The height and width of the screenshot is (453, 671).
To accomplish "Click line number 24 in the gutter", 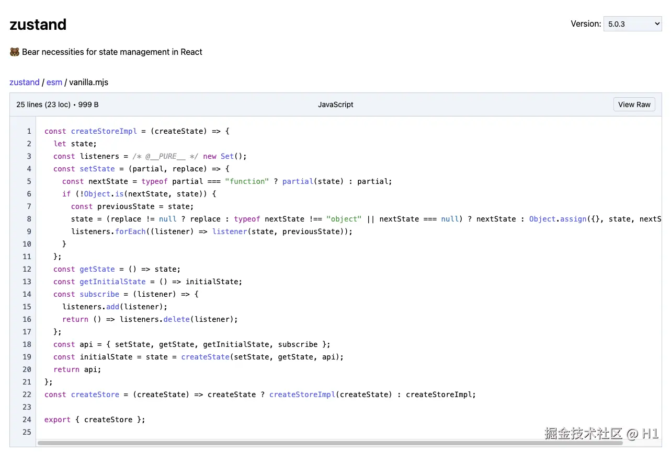I will tap(27, 420).
